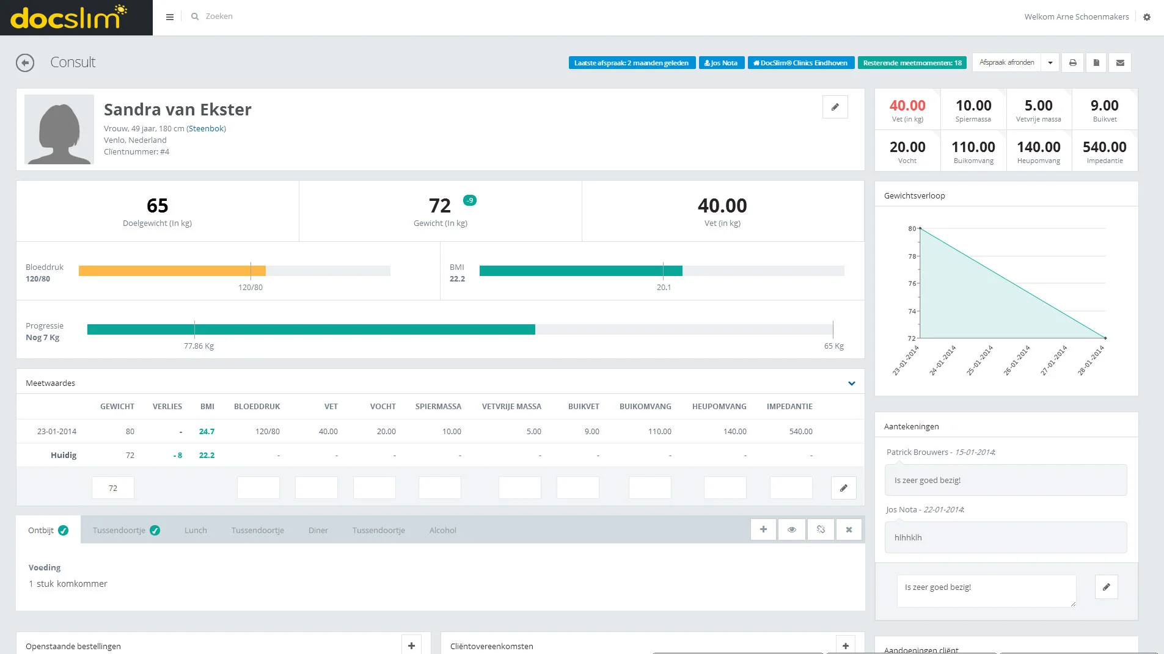
Task: Switch to the Lunch tab
Action: point(196,531)
